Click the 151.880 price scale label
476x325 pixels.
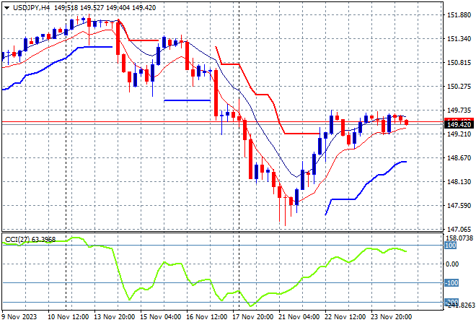459,15
